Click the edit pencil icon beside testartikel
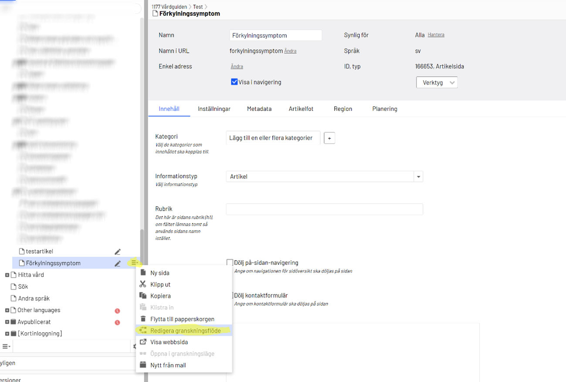This screenshot has height=382, width=566. coord(118,251)
